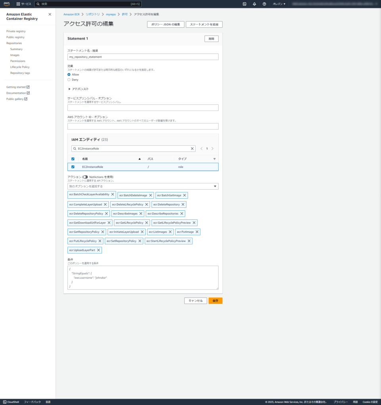This screenshot has width=381, height=405.
Task: Click inside the 条件 JSON text area
Action: click(x=143, y=278)
